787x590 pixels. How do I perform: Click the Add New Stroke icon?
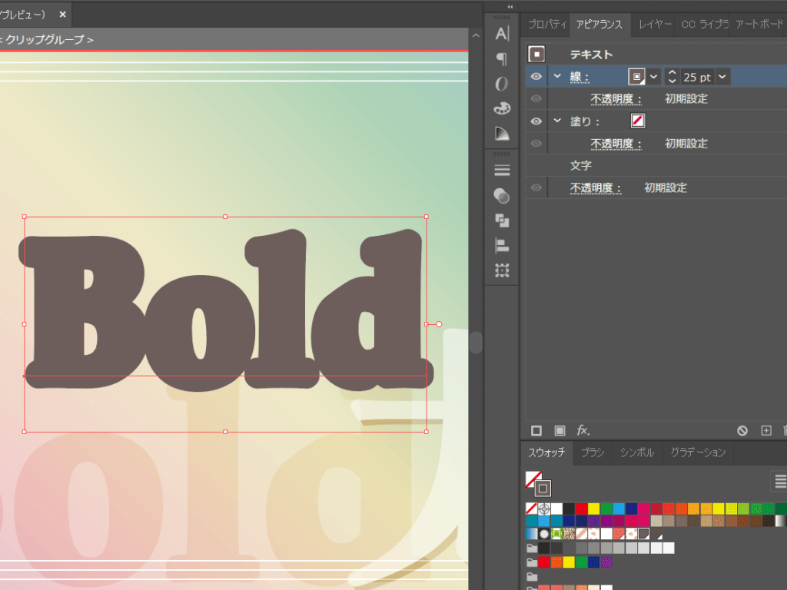pos(536,430)
